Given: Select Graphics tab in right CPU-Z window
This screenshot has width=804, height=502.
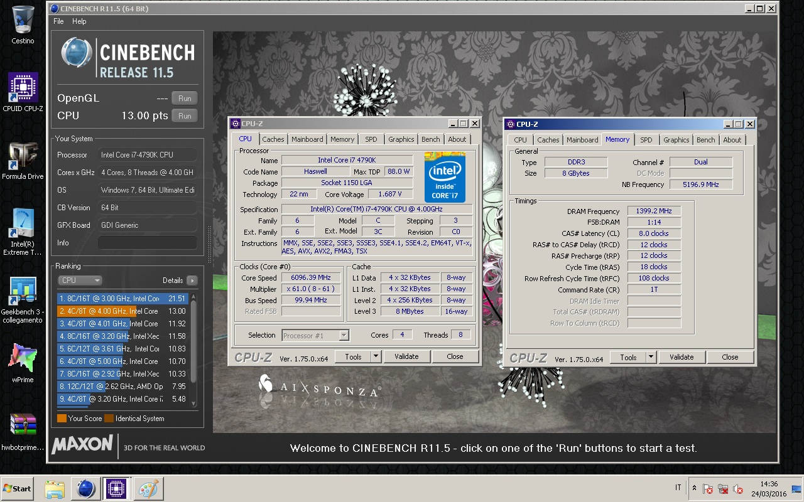Looking at the screenshot, I should [676, 140].
